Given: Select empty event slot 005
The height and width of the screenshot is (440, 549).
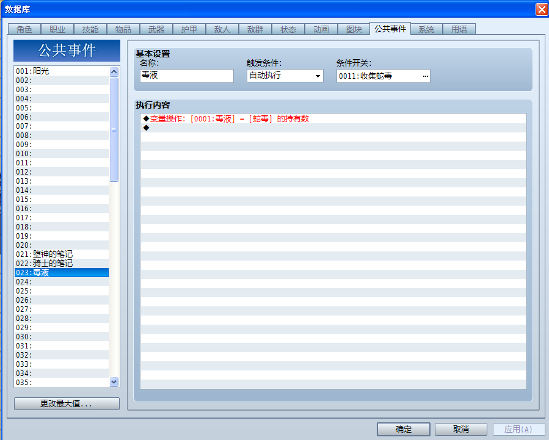Looking at the screenshot, I should click(x=62, y=108).
